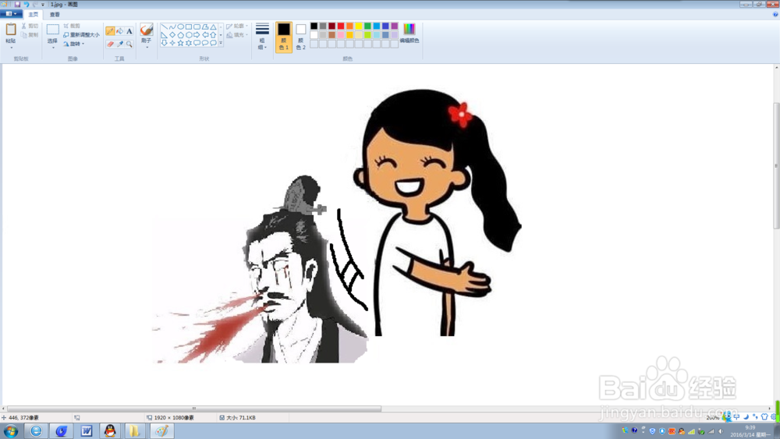Choose the Hexagon shape
Viewport: 780px width, 439px height.
point(189,35)
